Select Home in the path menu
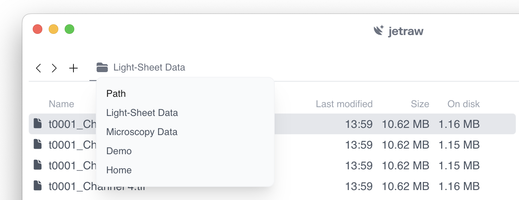 pyautogui.click(x=119, y=170)
